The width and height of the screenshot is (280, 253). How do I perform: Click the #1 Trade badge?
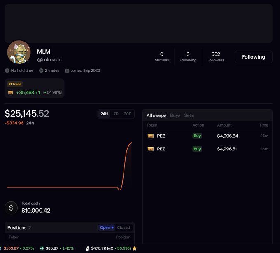(x=15, y=84)
